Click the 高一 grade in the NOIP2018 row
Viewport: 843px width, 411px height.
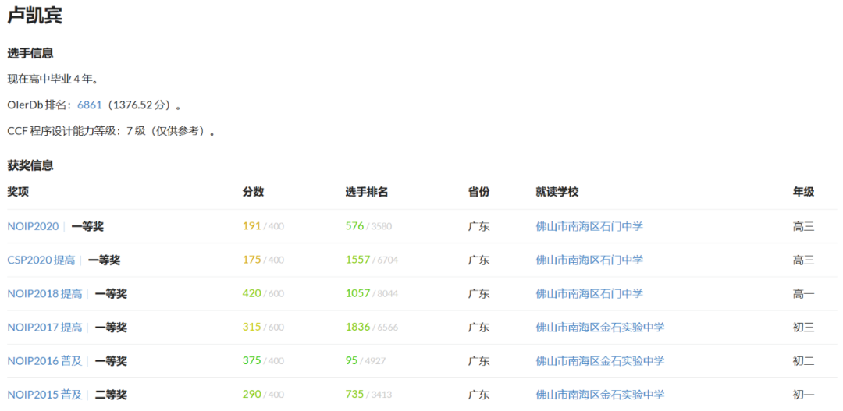[804, 293]
